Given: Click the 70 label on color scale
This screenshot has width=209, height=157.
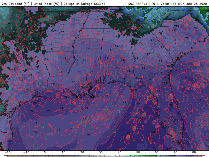Looking at the screenshot, I should pos(175,152).
